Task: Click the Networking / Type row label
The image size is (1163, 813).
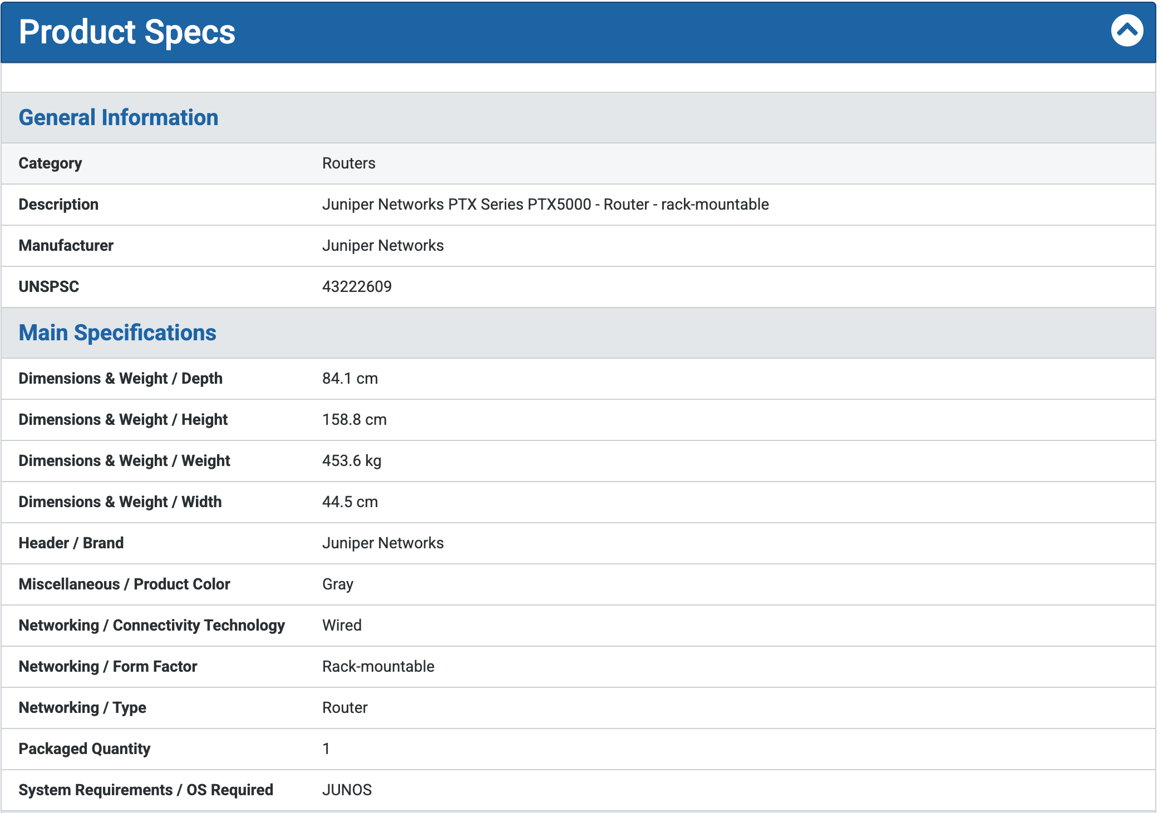Action: point(82,708)
